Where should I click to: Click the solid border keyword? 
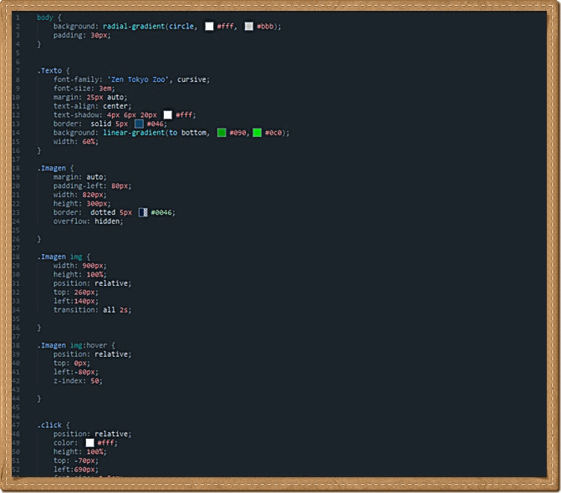[101, 124]
